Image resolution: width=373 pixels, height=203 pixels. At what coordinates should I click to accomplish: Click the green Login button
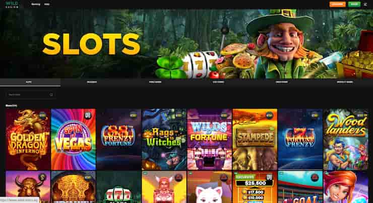pos(354,4)
